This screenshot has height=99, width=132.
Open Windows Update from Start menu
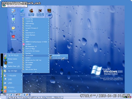pyautogui.click(x=13, y=59)
